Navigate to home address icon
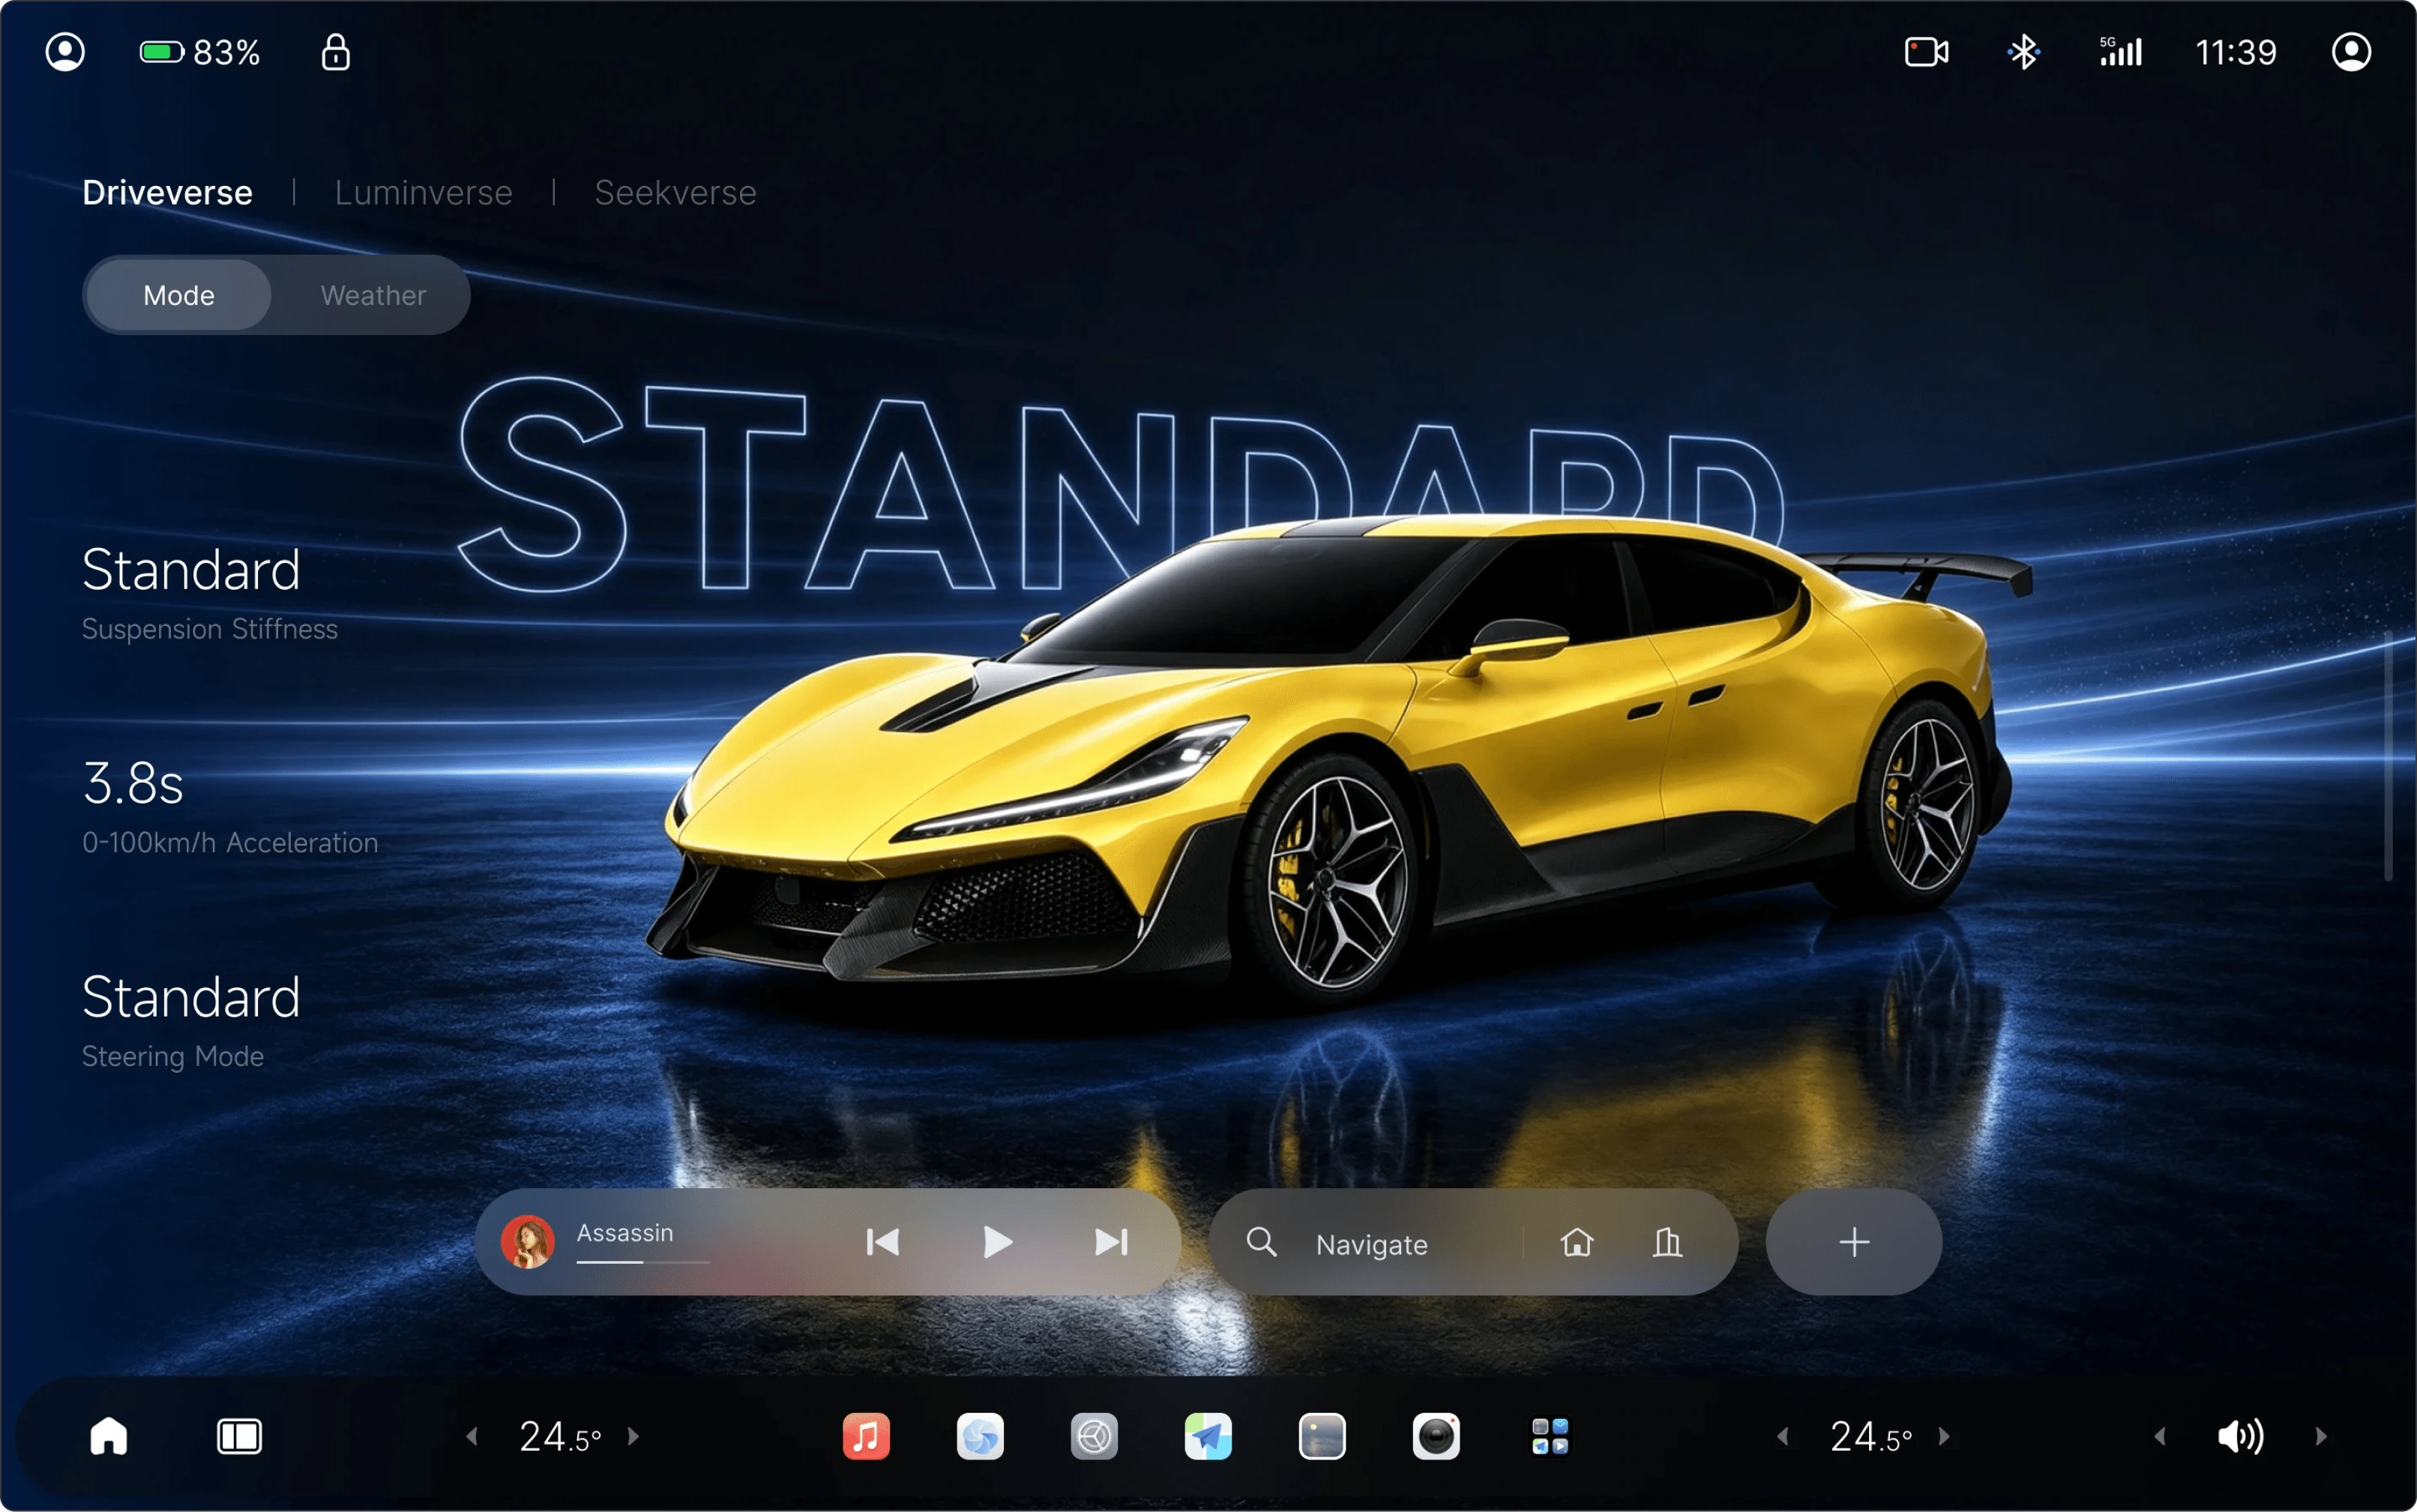This screenshot has width=2417, height=1512. coord(1577,1242)
